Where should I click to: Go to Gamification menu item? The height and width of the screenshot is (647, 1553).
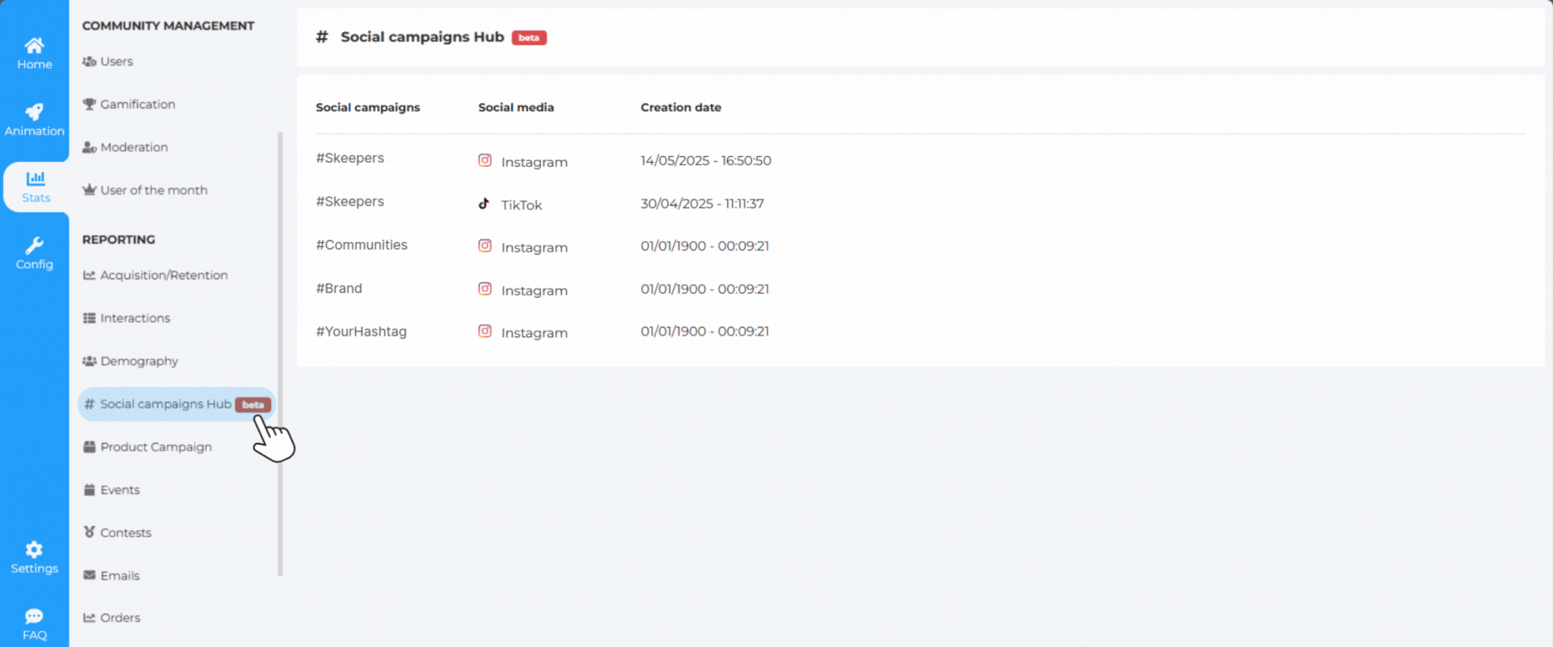tap(137, 104)
